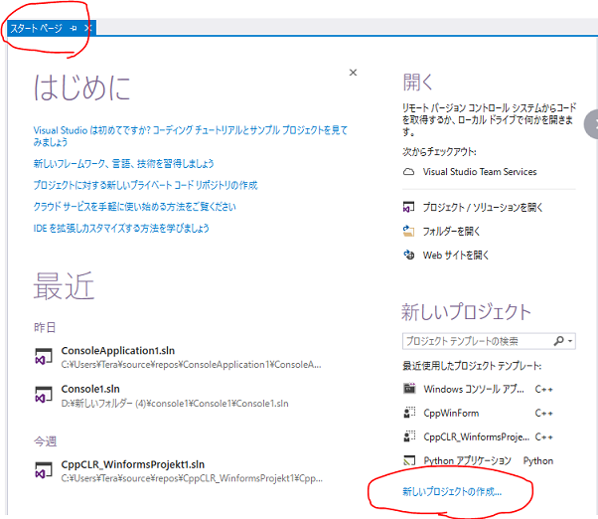
Task: Click Web サイトを開く
Action: click(456, 255)
